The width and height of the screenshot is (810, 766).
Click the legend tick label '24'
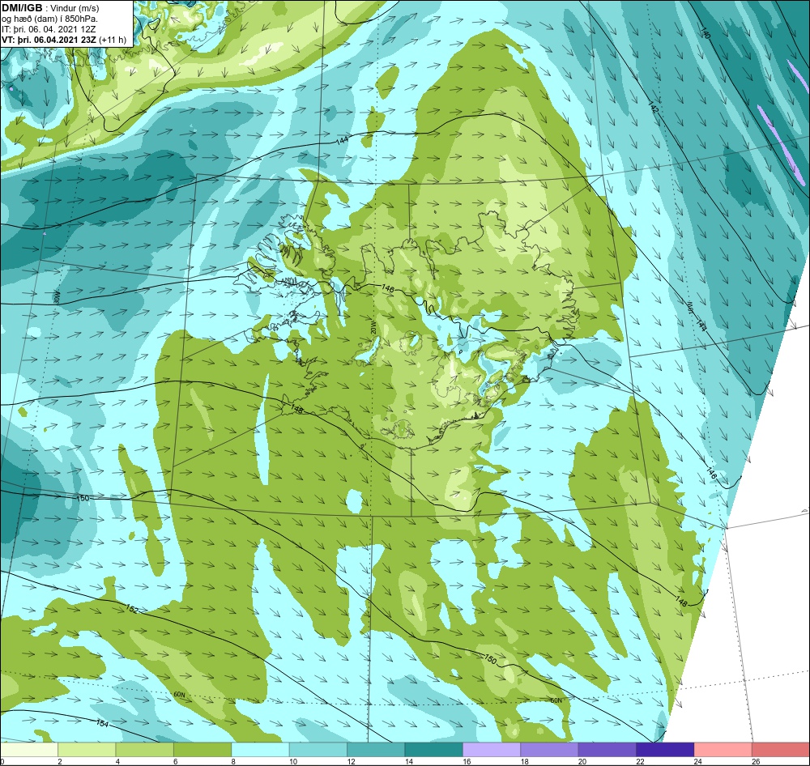pos(698,761)
